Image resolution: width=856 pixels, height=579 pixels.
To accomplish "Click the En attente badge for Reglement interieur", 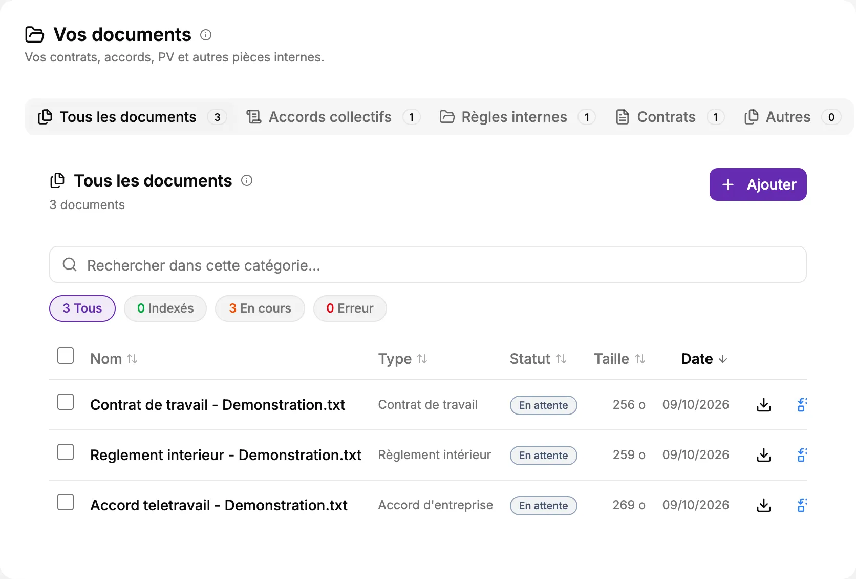I will point(544,456).
